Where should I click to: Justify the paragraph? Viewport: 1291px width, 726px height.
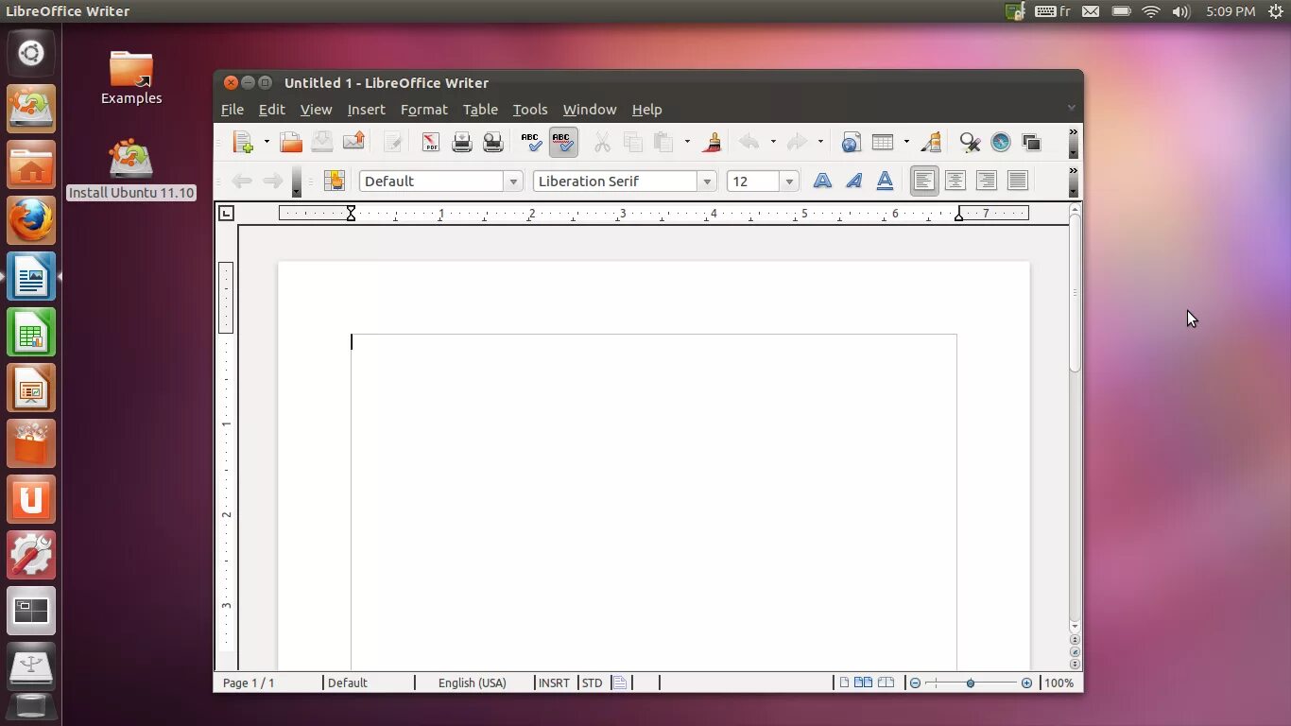pyautogui.click(x=1018, y=181)
